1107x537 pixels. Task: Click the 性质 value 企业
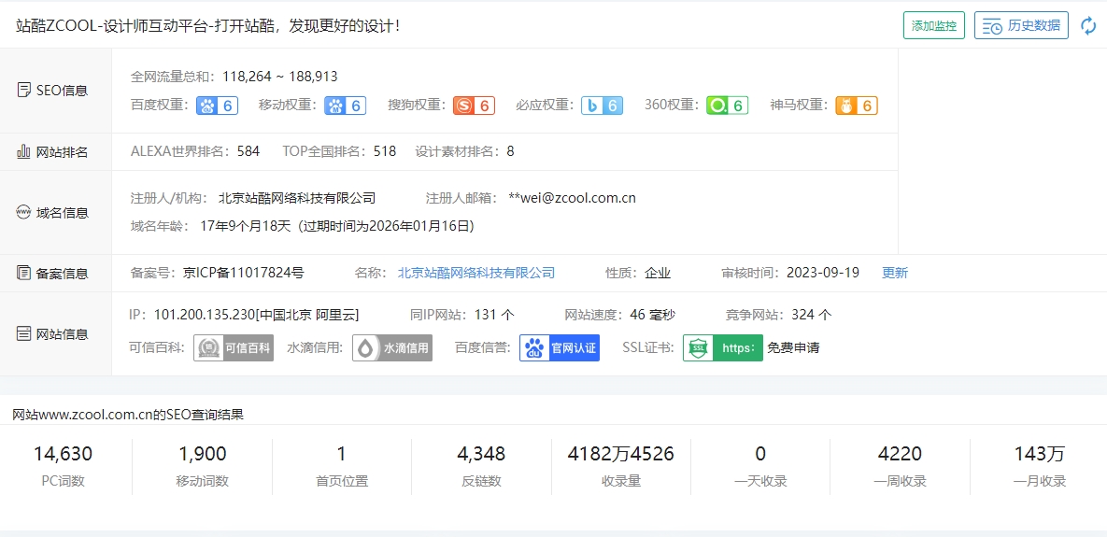(x=658, y=273)
